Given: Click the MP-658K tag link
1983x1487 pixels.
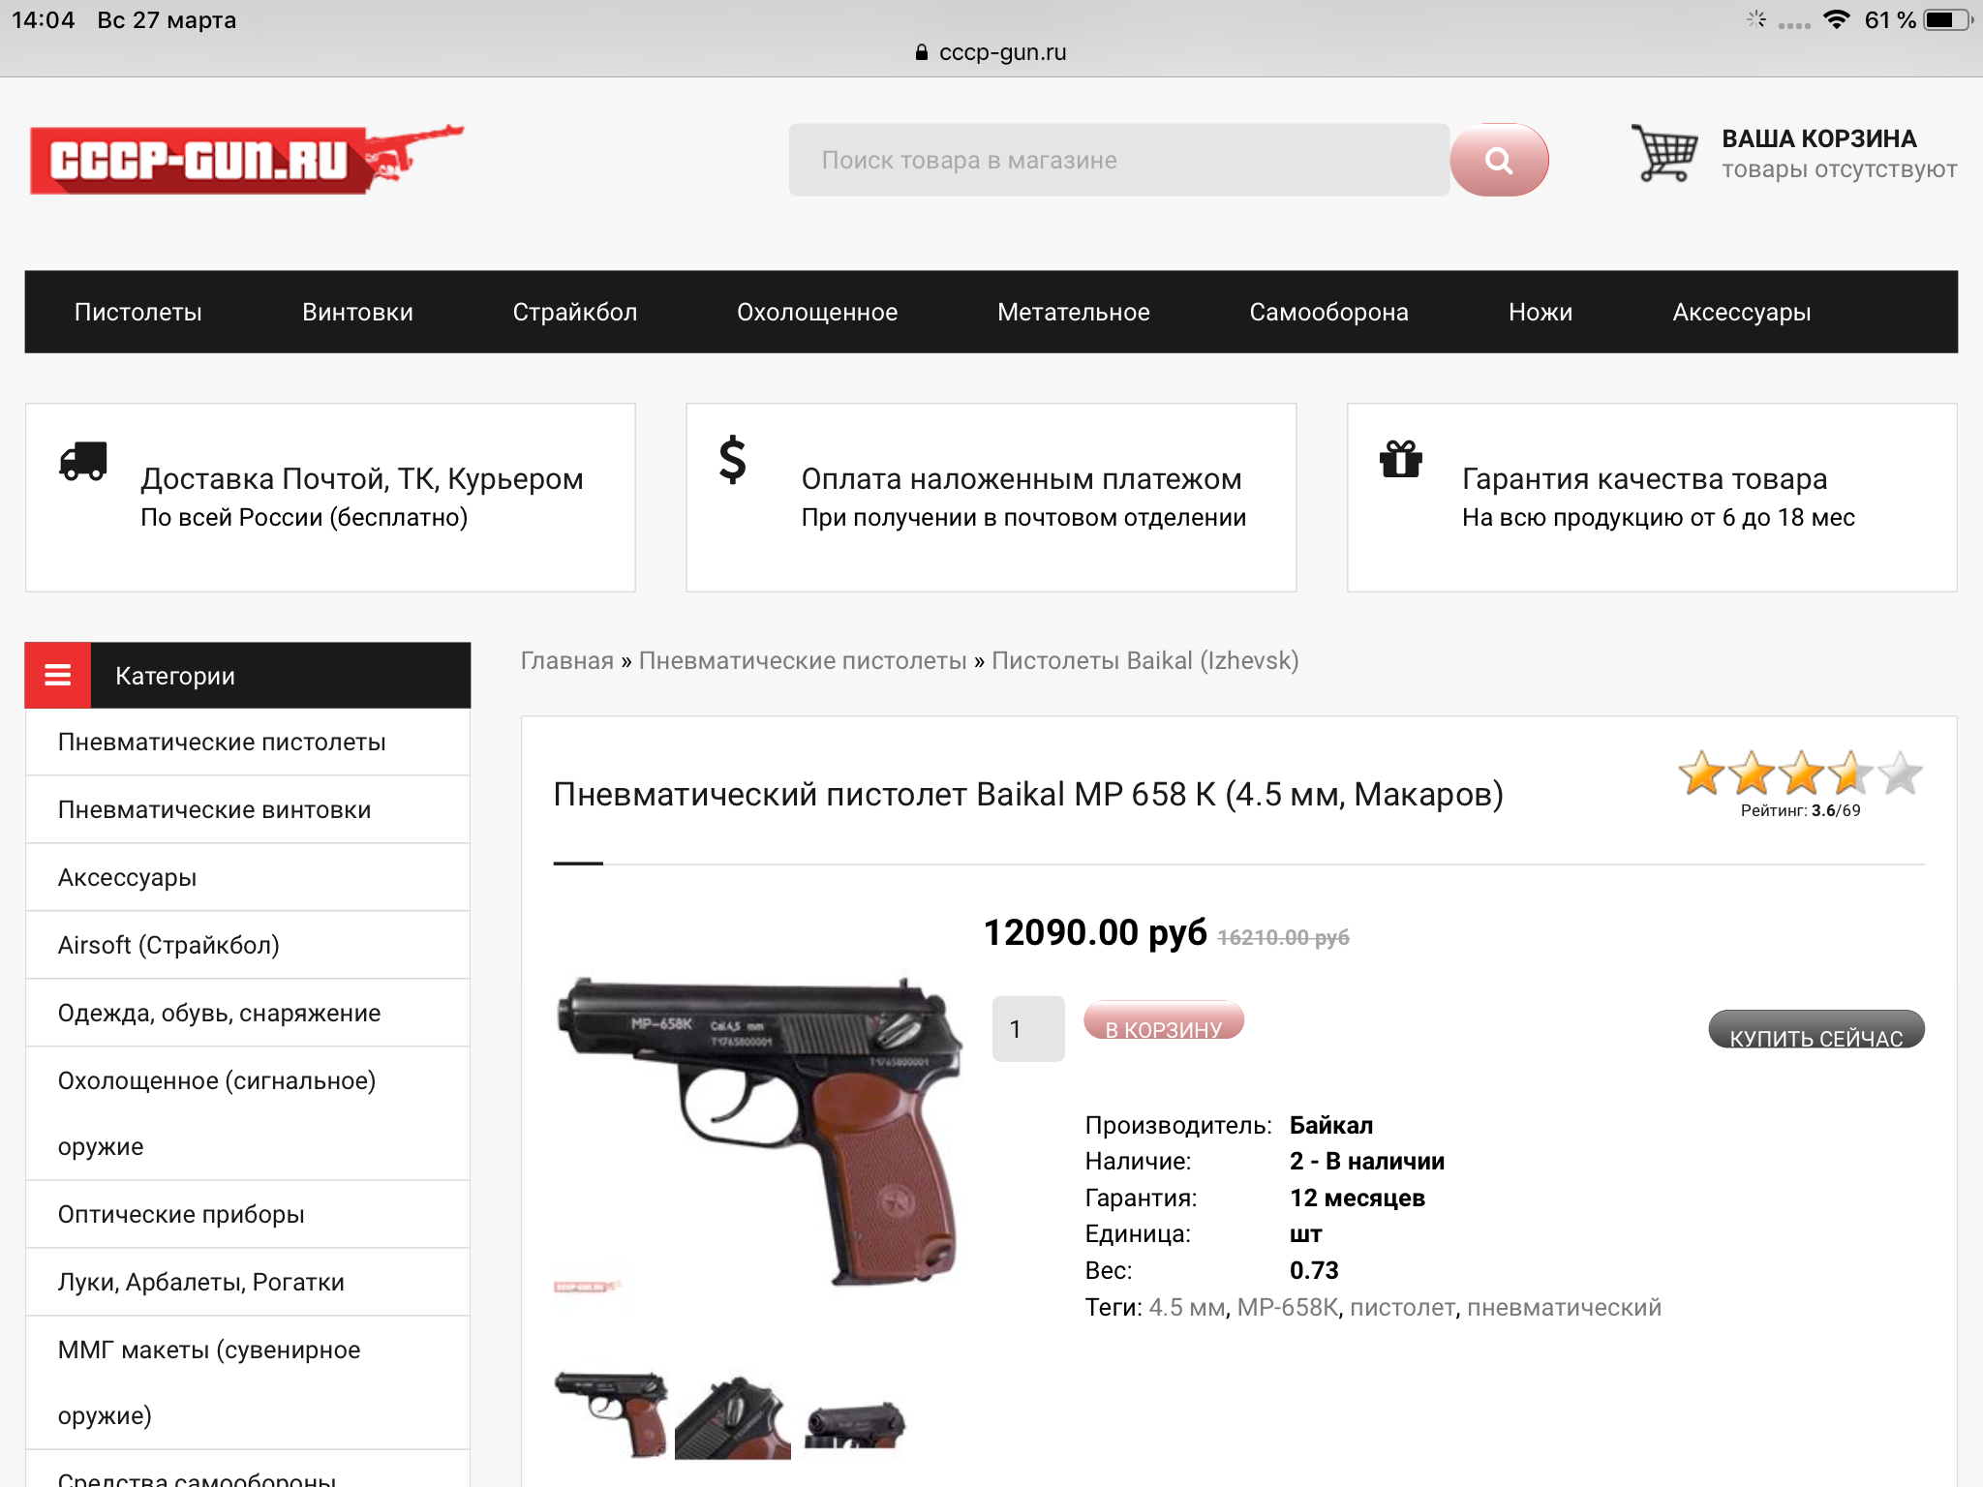Looking at the screenshot, I should coord(1288,1307).
